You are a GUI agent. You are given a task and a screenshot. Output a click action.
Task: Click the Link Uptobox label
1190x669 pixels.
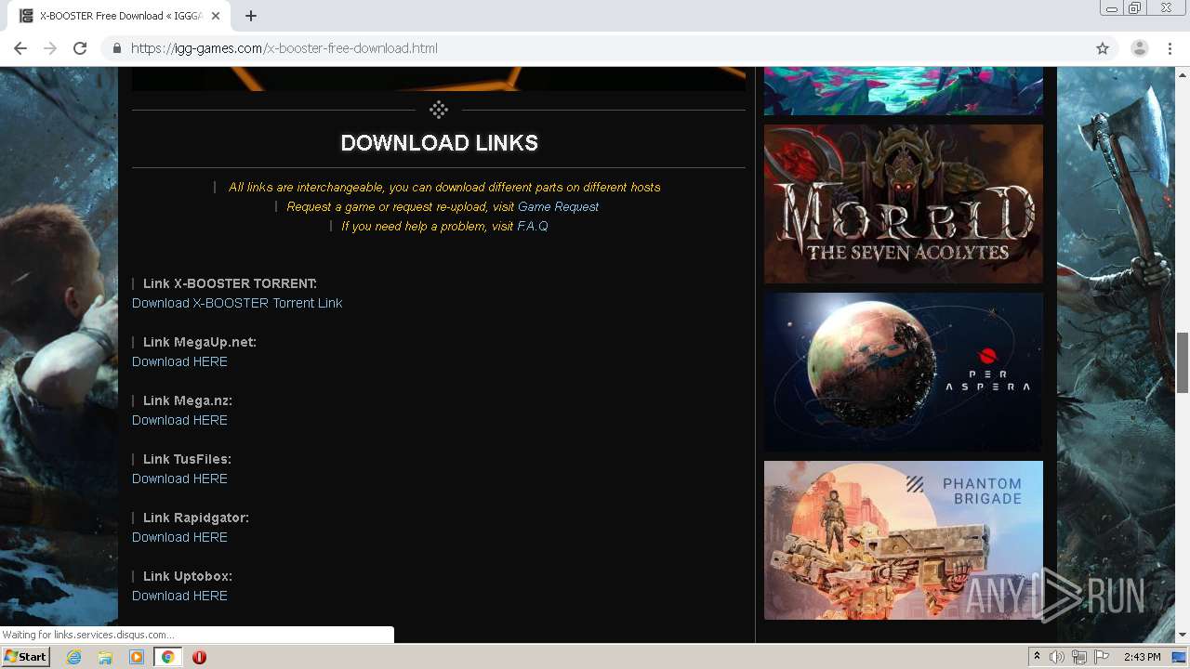coord(187,576)
